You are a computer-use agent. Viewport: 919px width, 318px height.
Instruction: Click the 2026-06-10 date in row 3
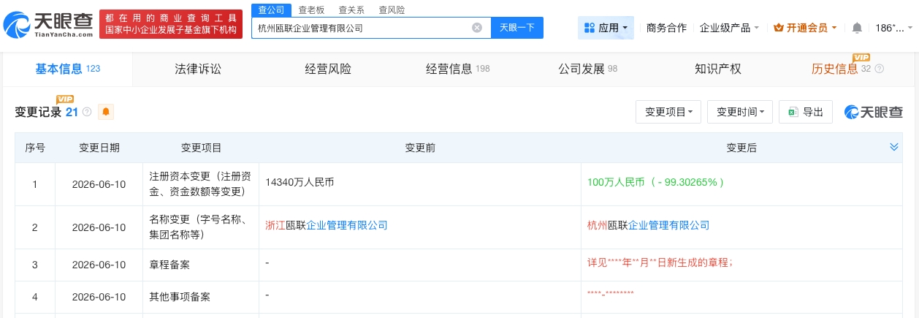[99, 265]
